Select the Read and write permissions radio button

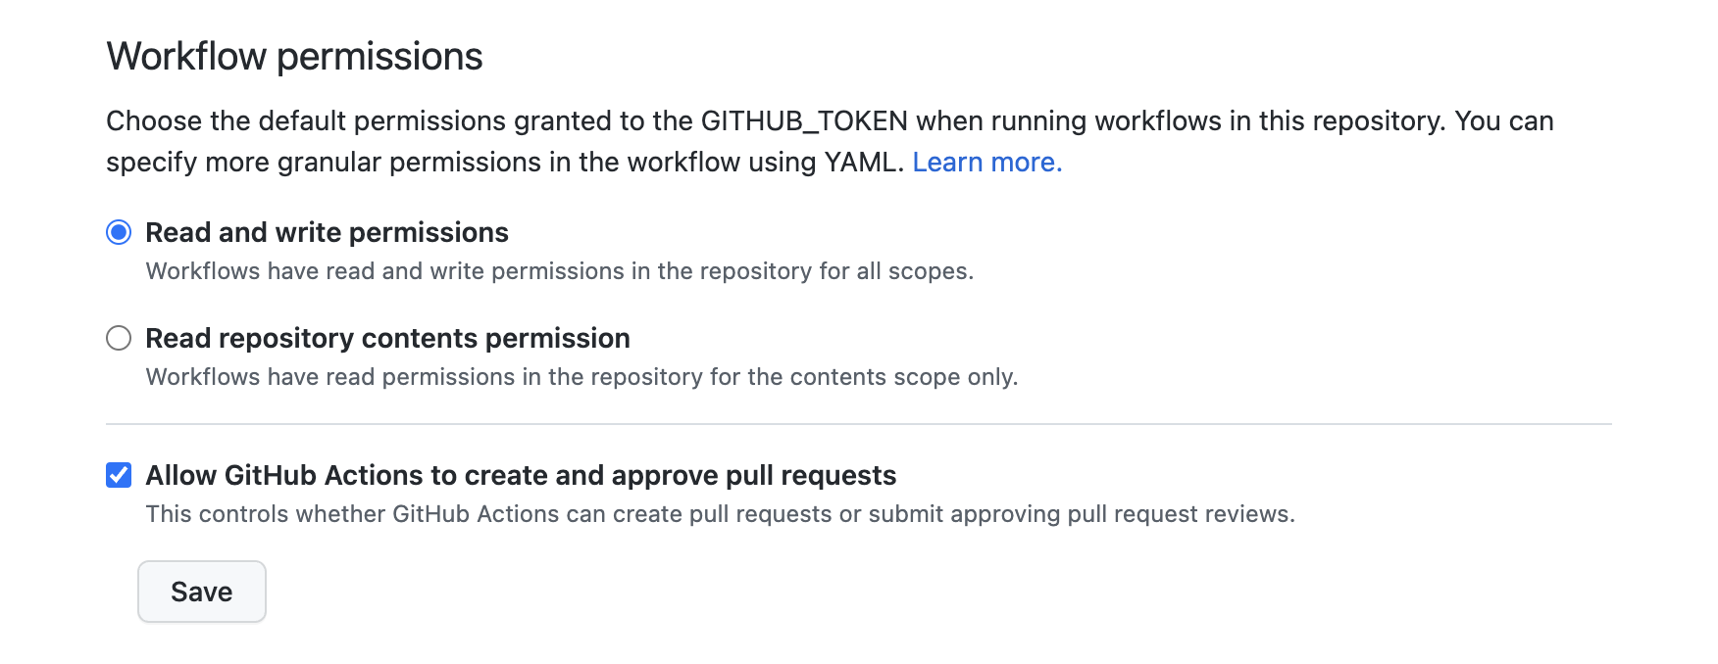coord(118,232)
